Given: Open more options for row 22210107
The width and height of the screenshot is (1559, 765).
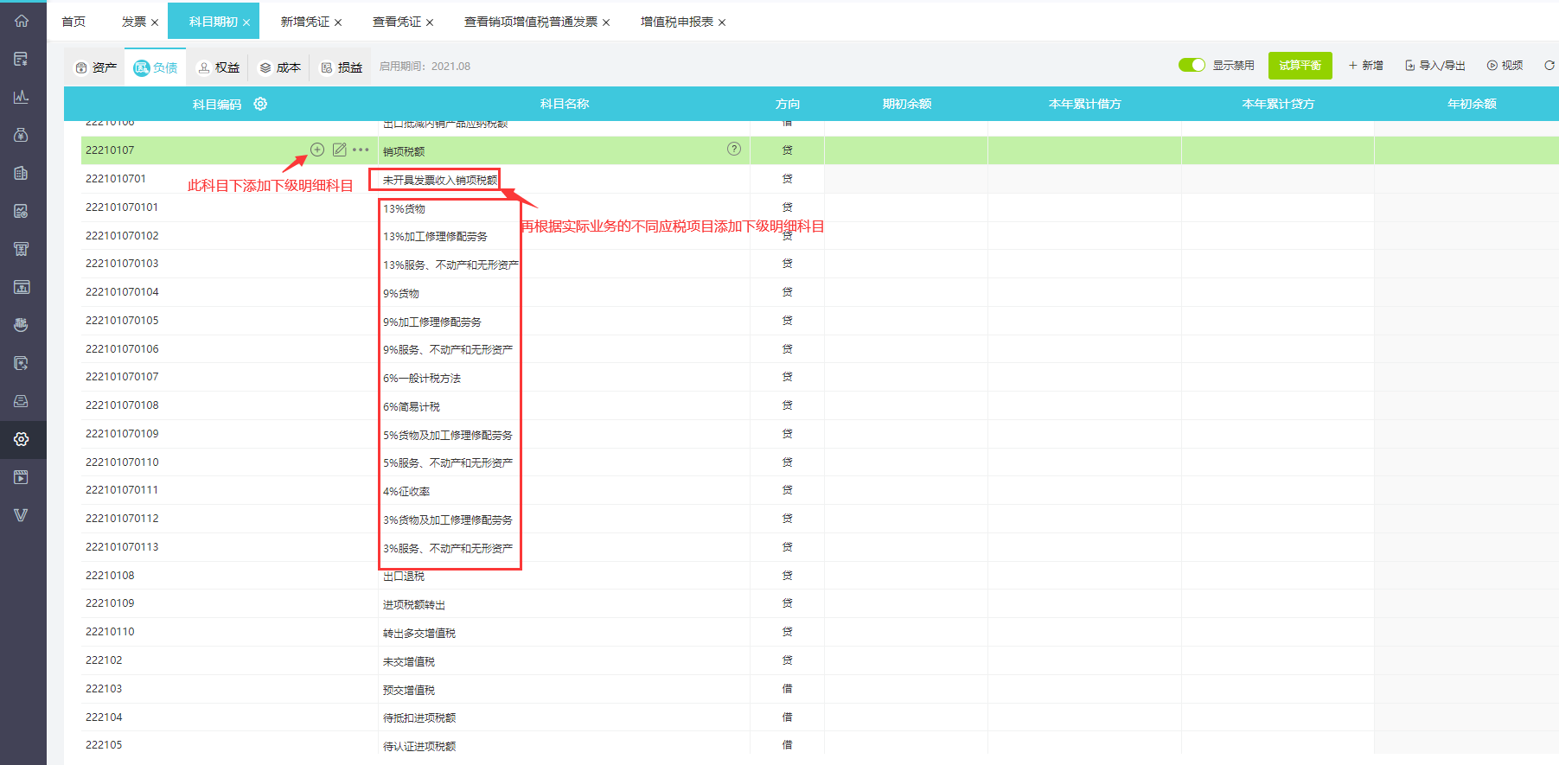Looking at the screenshot, I should tap(361, 150).
